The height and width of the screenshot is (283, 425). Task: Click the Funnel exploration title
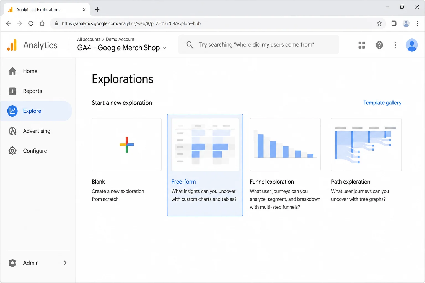pyautogui.click(x=272, y=182)
